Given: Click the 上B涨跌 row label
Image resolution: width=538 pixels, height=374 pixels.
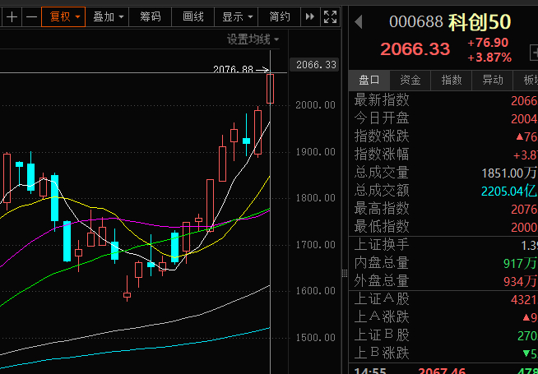Looking at the screenshot, I should click(x=382, y=353).
